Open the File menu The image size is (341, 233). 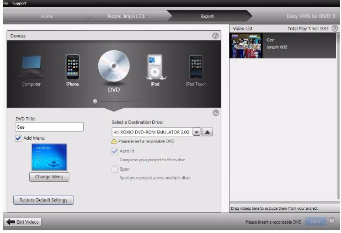(6, 3)
